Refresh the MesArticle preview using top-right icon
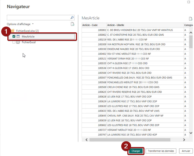This screenshot has height=156, width=194. pos(190,19)
